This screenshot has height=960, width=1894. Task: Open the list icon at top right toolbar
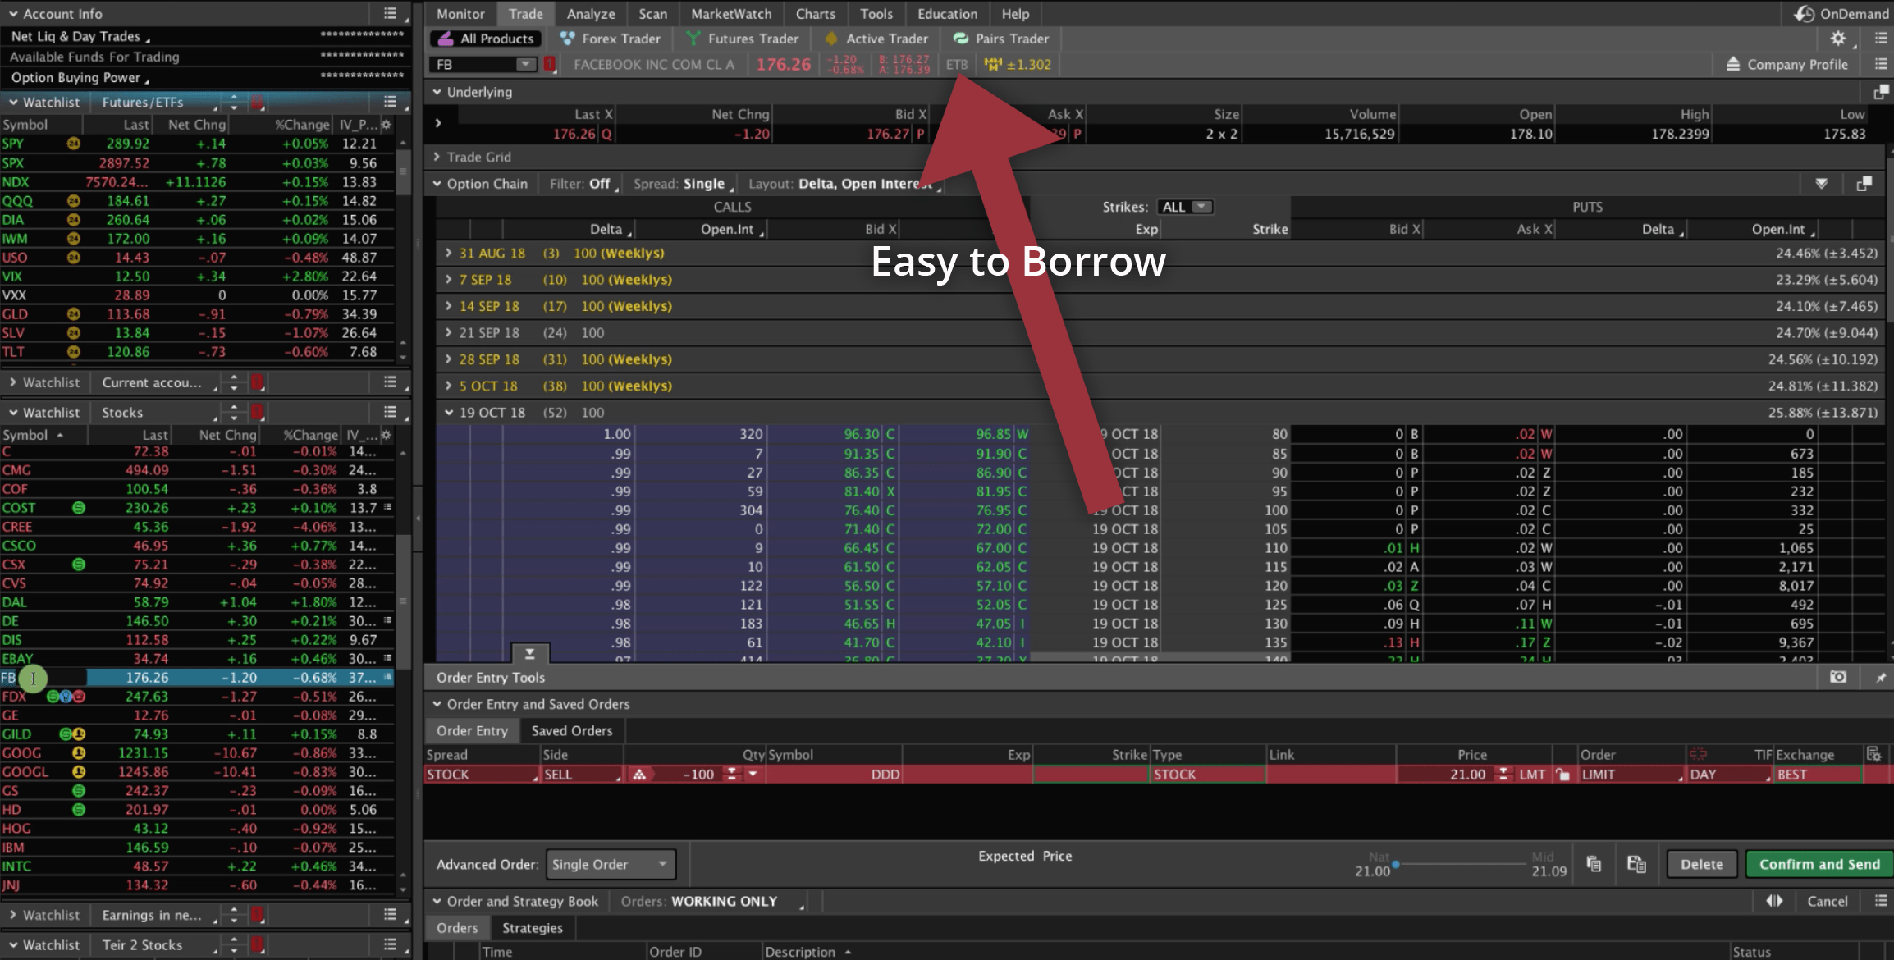(x=1881, y=39)
